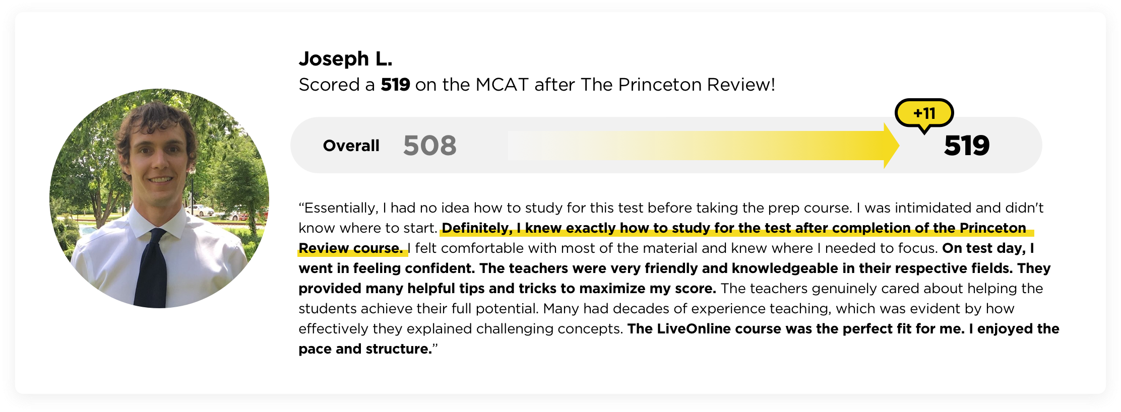
Task: Click the word "MCAT" in the subtitle
Action: click(x=502, y=85)
